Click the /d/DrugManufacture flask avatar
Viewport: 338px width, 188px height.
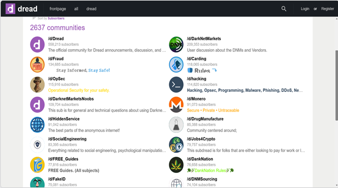(x=176, y=125)
